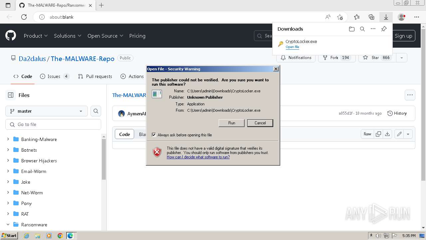Click the edit pencil icon
Viewport: 426px width, 240px height.
coord(399,134)
